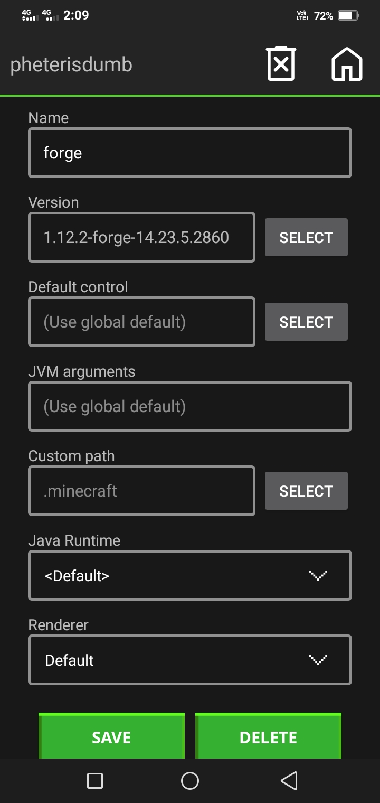
Task: Delete the forge profile
Action: [x=268, y=736]
